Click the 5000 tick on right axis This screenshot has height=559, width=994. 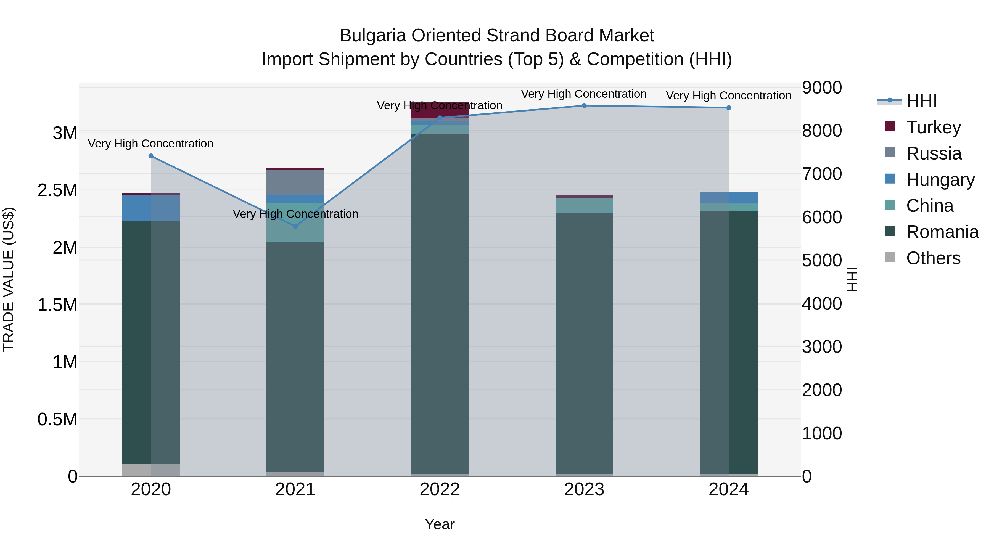point(822,260)
